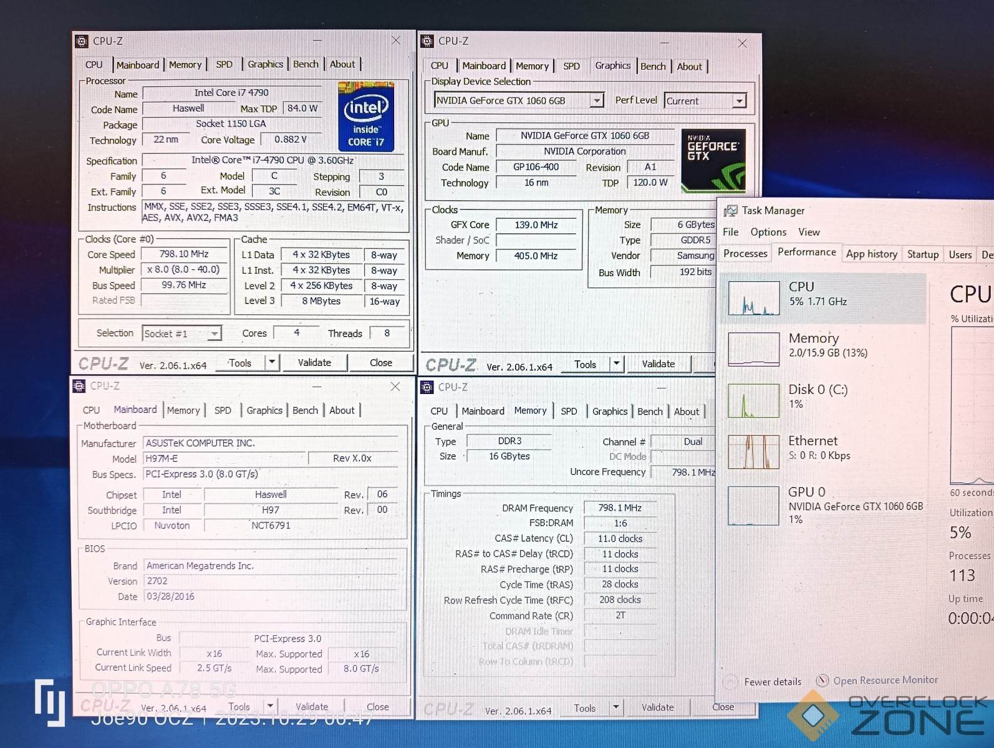Expand the Tools dropdown arrow in CPU window
This screenshot has width=994, height=748.
coord(271,362)
